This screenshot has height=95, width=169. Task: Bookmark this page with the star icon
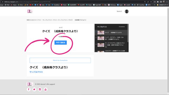(x=151, y=2)
